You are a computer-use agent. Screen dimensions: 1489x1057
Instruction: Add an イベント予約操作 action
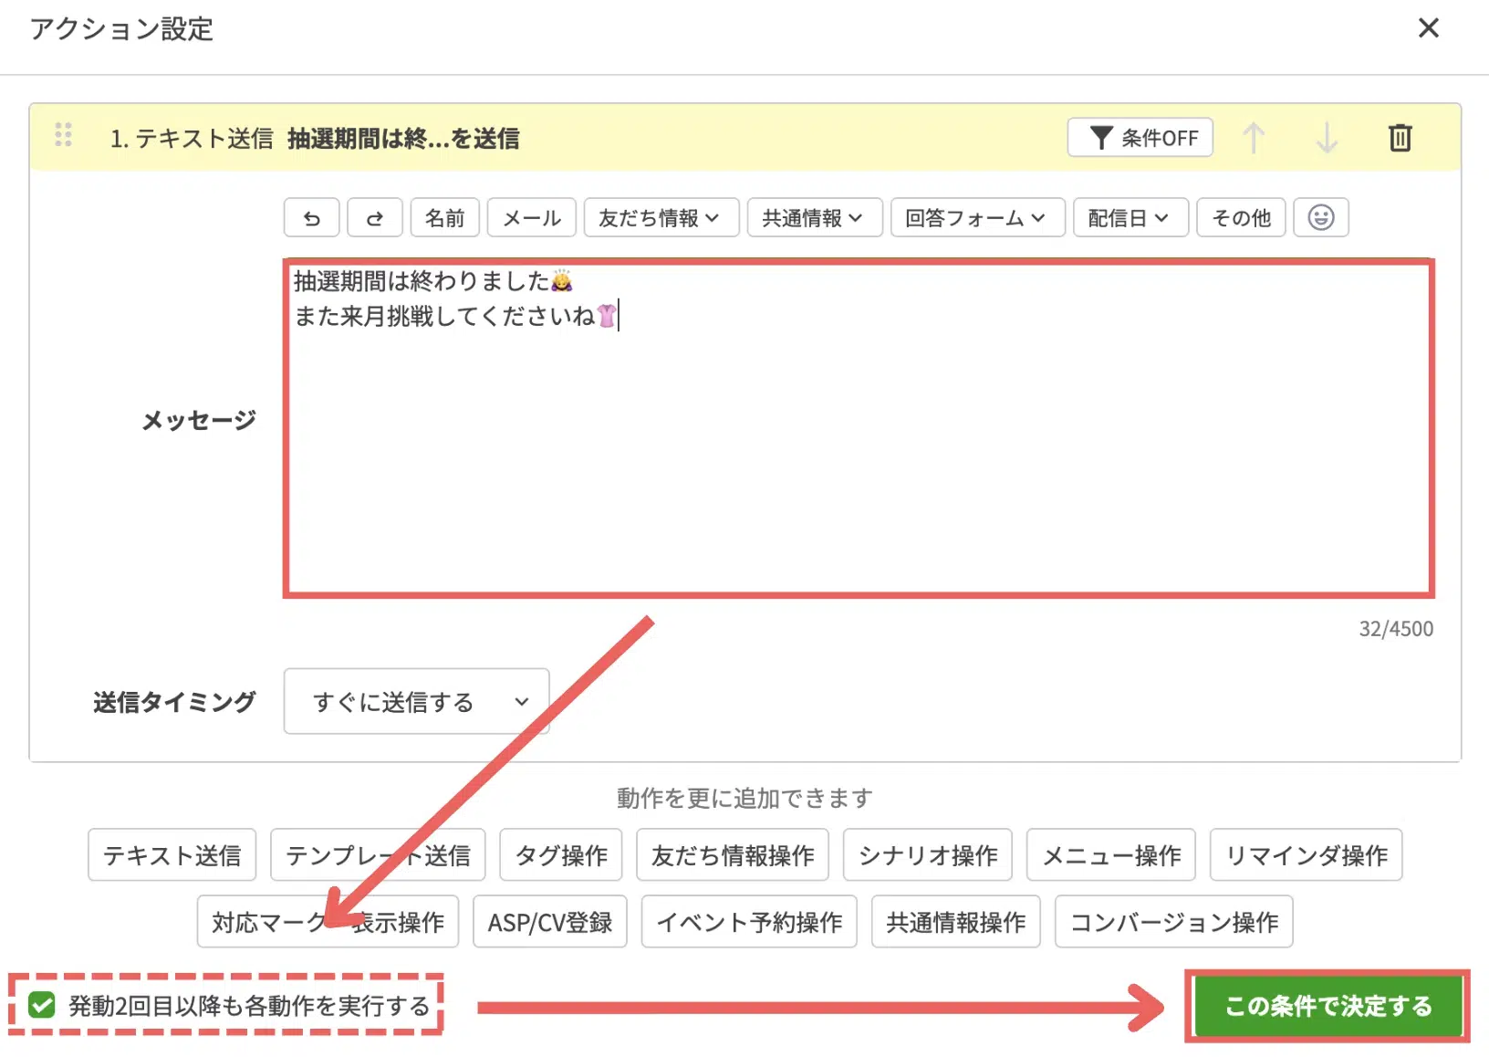(x=749, y=922)
